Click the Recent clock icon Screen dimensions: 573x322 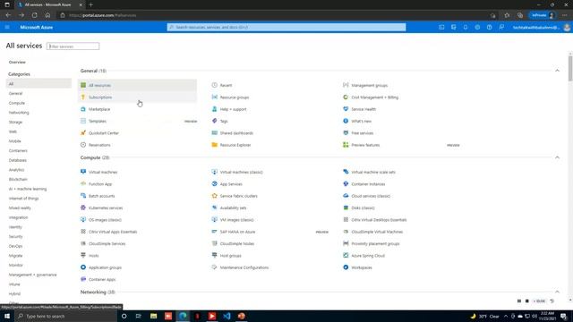(x=215, y=85)
